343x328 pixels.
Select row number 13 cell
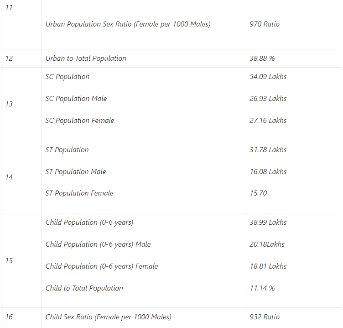(x=9, y=104)
